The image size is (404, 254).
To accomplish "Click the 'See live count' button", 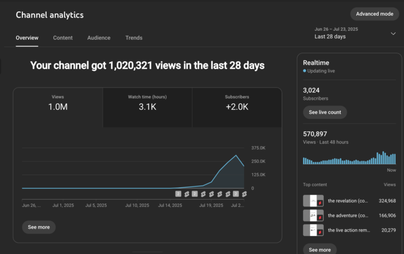I will tap(325, 112).
